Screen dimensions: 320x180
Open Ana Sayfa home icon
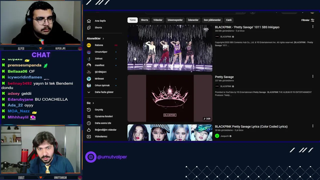pos(89,21)
